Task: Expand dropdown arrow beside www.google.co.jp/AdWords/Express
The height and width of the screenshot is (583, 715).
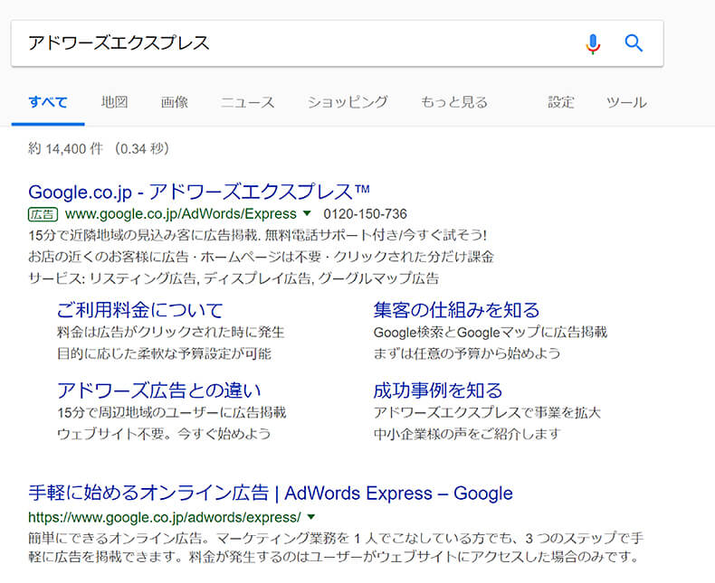Action: click(x=307, y=213)
